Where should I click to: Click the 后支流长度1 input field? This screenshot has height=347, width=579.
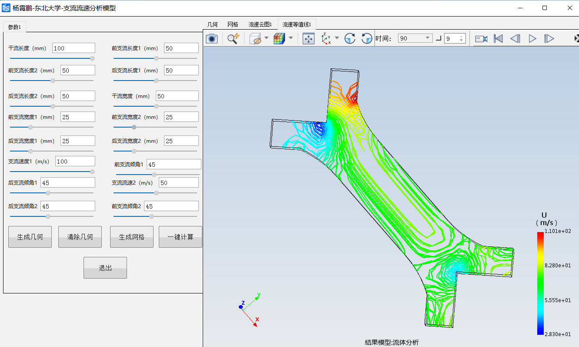pos(181,70)
